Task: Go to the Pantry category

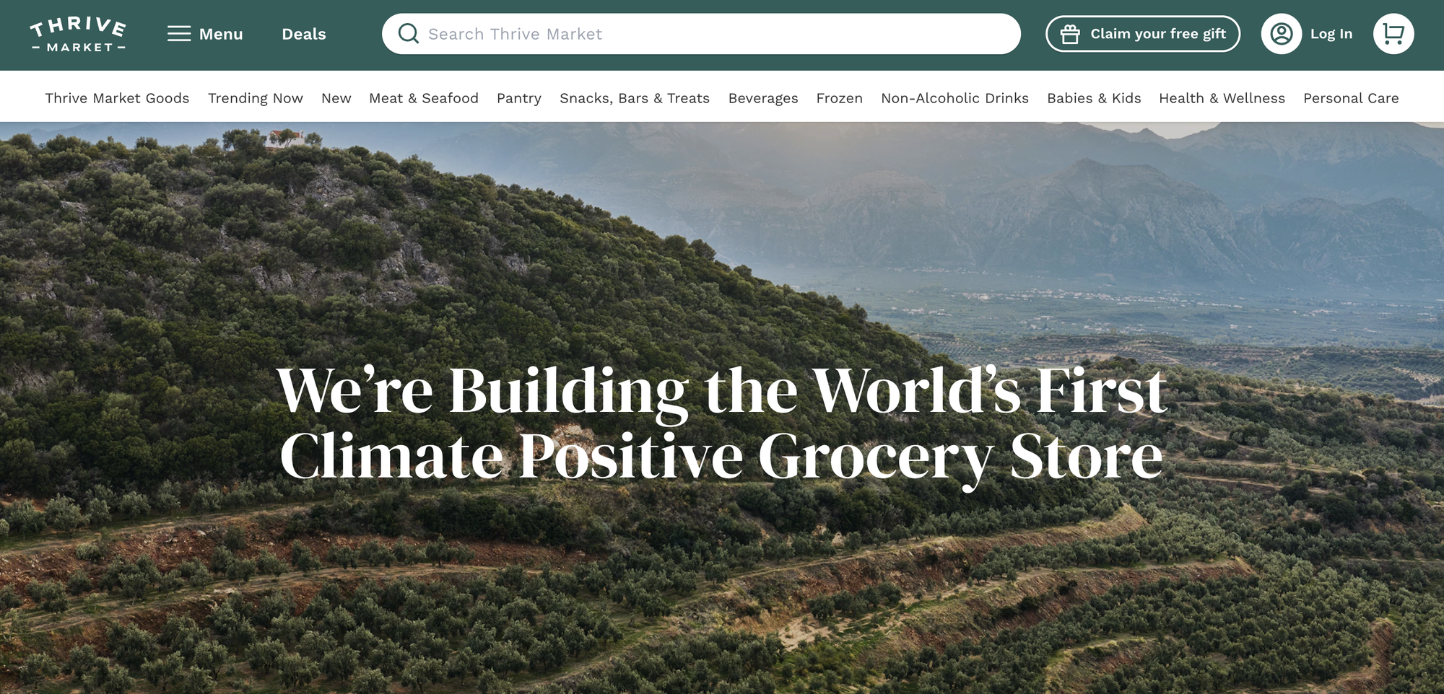Action: pyautogui.click(x=519, y=98)
